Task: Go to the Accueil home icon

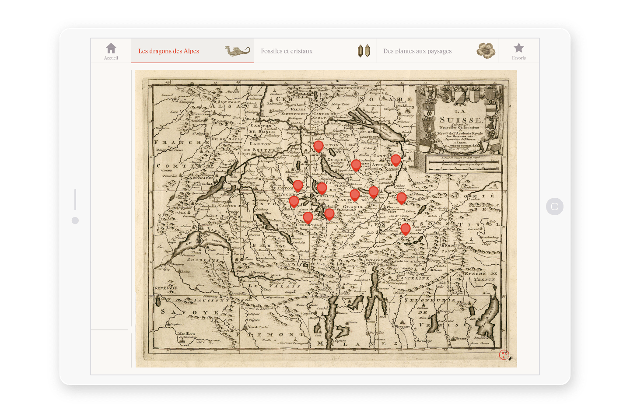Action: (111, 51)
